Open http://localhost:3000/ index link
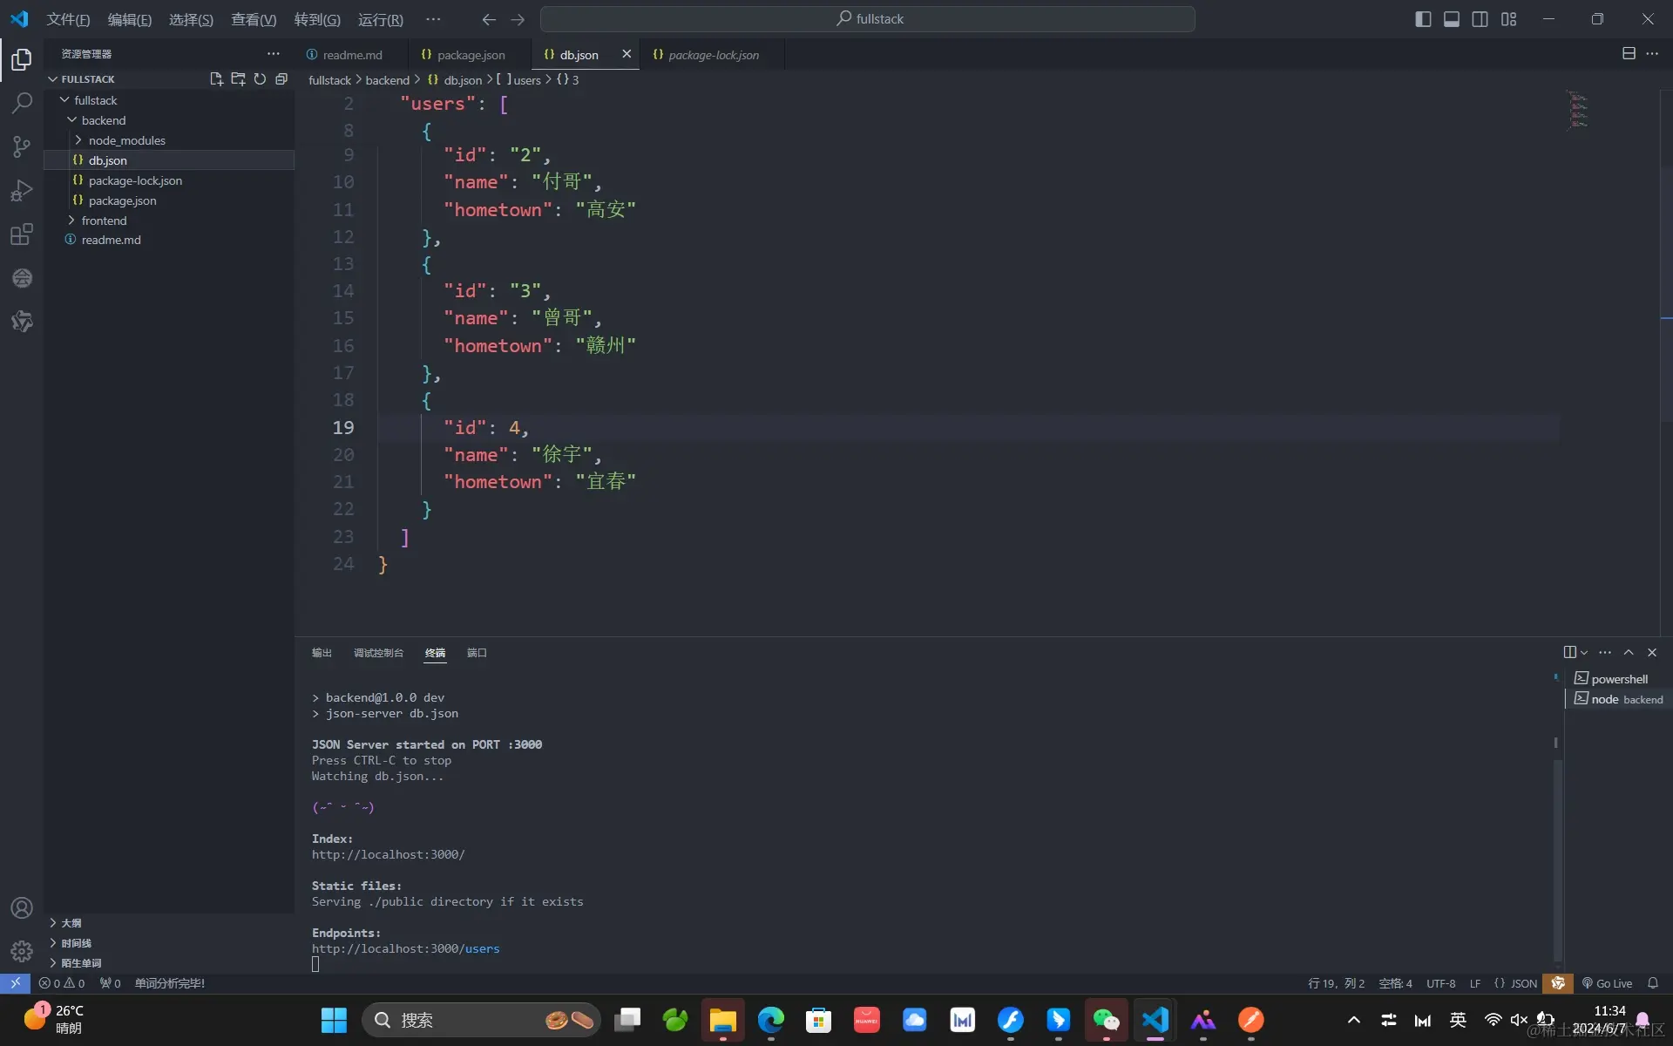Screen dimensions: 1673x1046 tap(389, 854)
